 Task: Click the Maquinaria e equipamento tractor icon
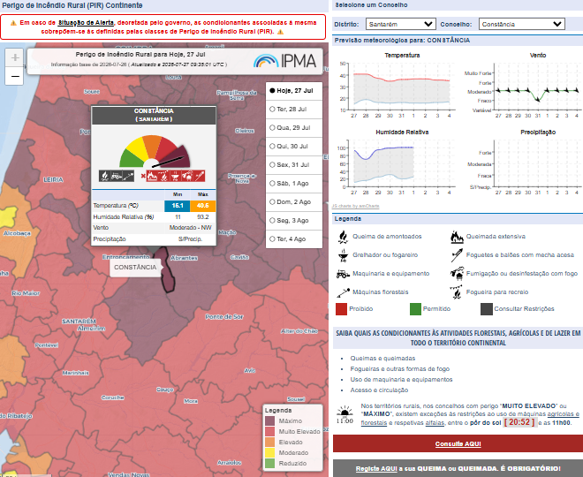(343, 274)
